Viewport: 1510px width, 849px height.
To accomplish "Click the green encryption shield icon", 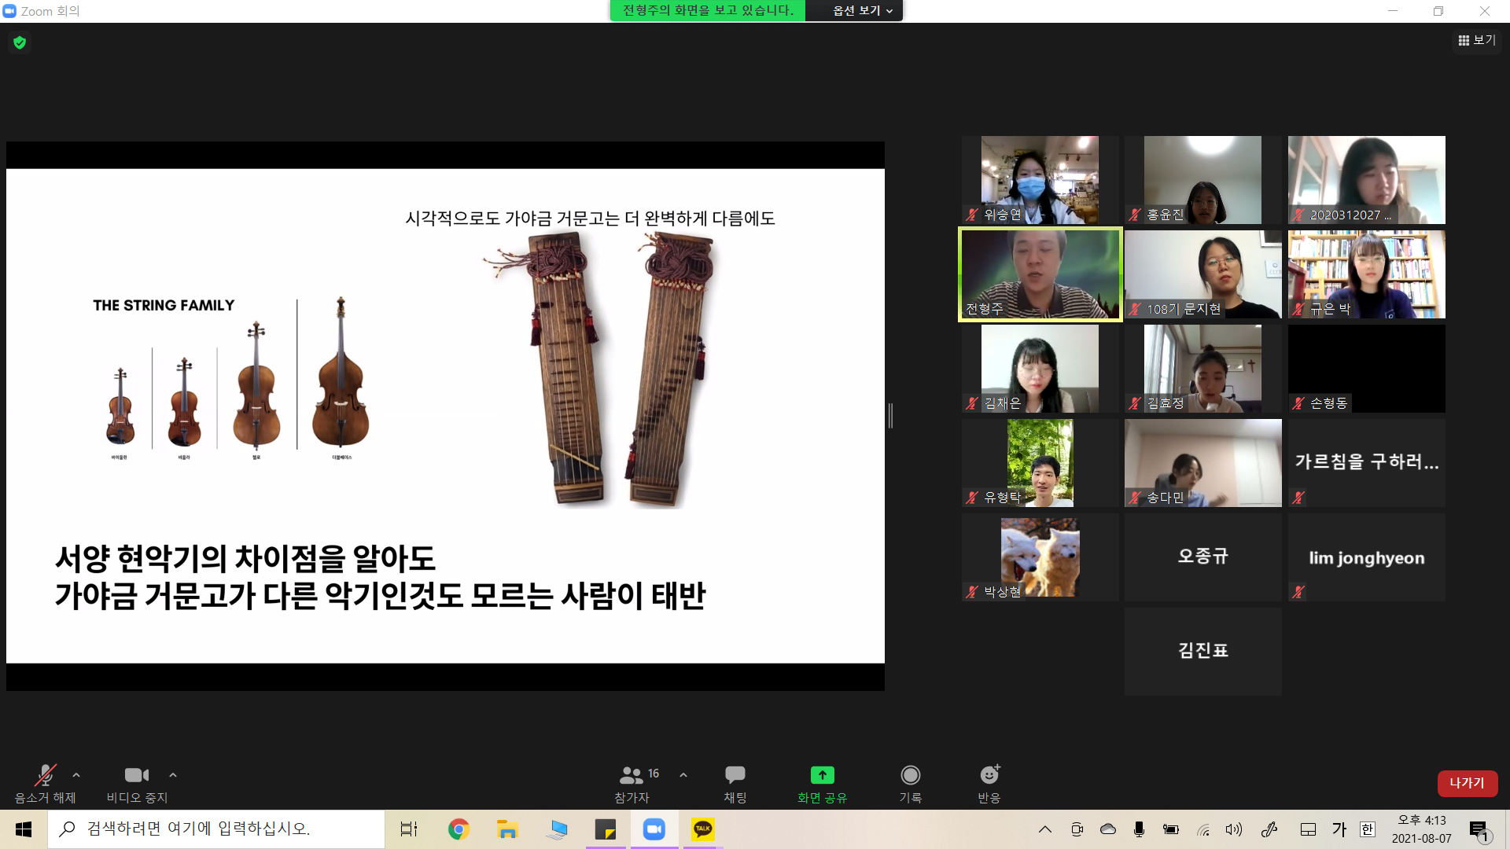I will pyautogui.click(x=20, y=42).
